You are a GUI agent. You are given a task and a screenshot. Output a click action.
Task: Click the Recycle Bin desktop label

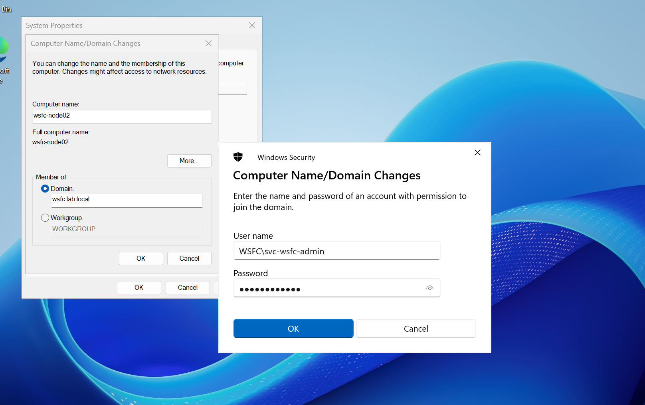pos(6,9)
